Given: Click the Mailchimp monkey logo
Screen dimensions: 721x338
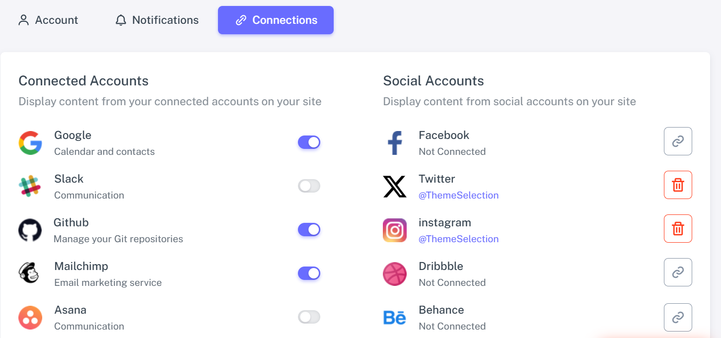Looking at the screenshot, I should coord(29,273).
